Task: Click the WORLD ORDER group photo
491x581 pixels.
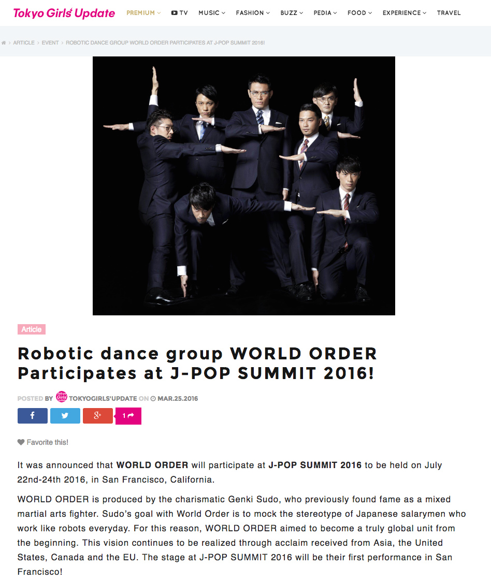Action: click(x=244, y=186)
